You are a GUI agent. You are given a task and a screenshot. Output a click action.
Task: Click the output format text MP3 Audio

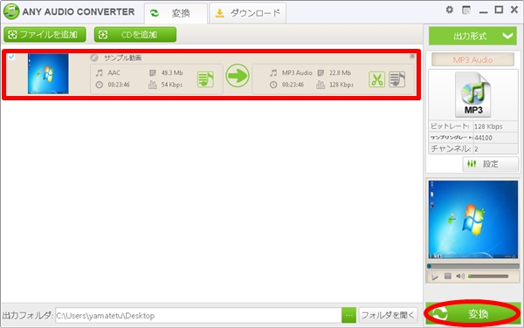point(297,72)
